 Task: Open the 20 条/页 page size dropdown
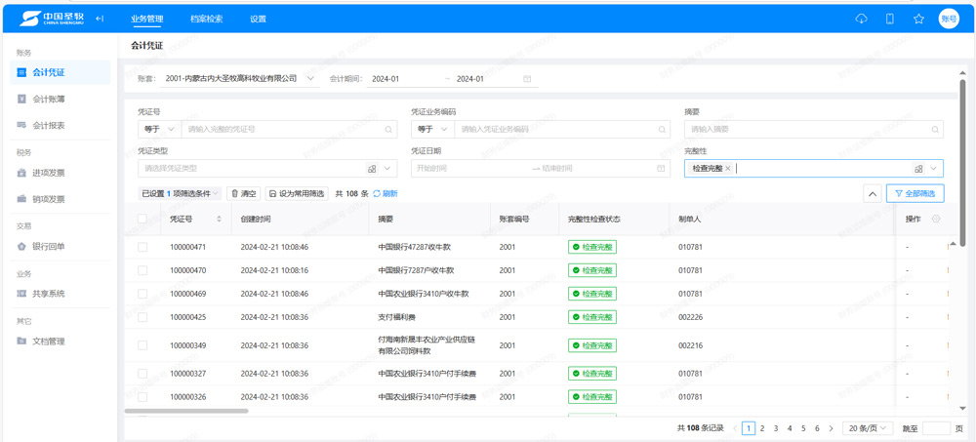868,428
